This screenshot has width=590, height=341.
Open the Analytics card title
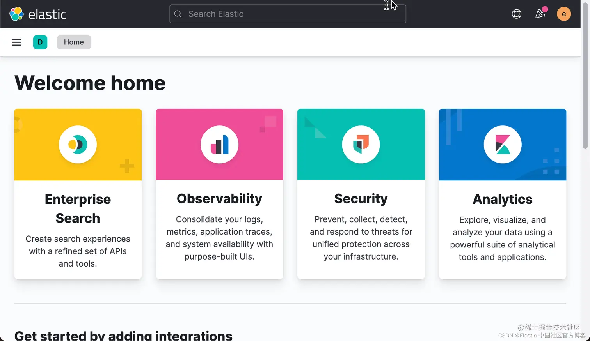pyautogui.click(x=503, y=199)
